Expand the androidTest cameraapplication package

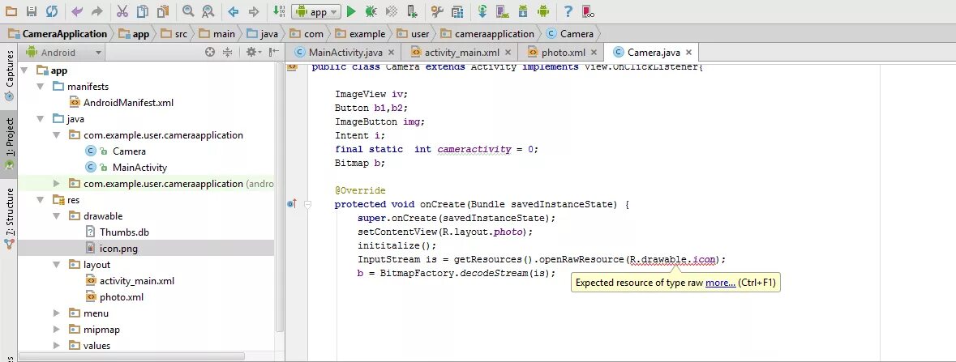point(57,184)
